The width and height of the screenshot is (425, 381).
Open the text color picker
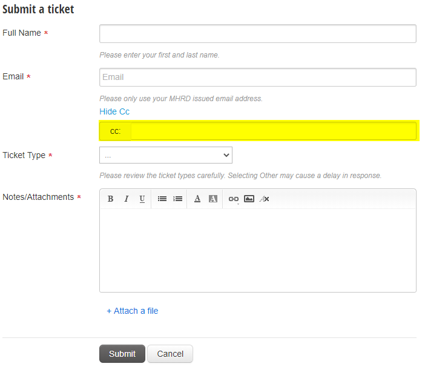[197, 199]
